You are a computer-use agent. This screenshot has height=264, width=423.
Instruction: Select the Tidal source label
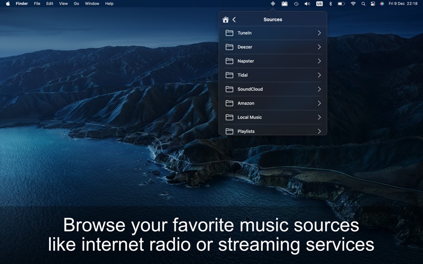pyautogui.click(x=243, y=75)
